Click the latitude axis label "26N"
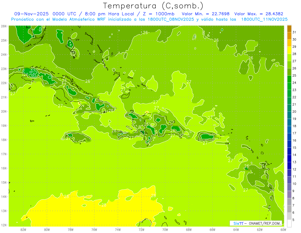 4,26
